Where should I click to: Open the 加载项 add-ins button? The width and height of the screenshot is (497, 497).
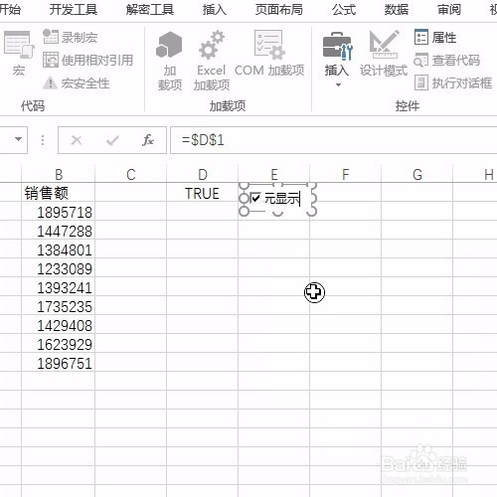(x=169, y=61)
